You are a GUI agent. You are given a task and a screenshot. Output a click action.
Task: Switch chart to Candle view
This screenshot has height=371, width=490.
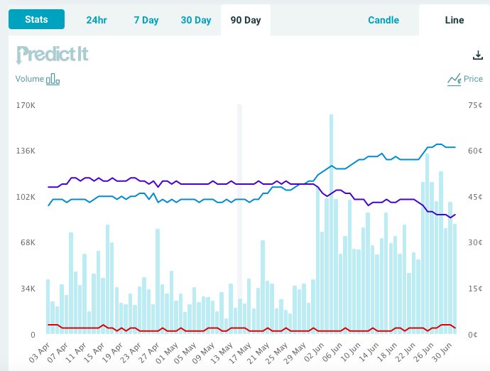pyautogui.click(x=383, y=20)
